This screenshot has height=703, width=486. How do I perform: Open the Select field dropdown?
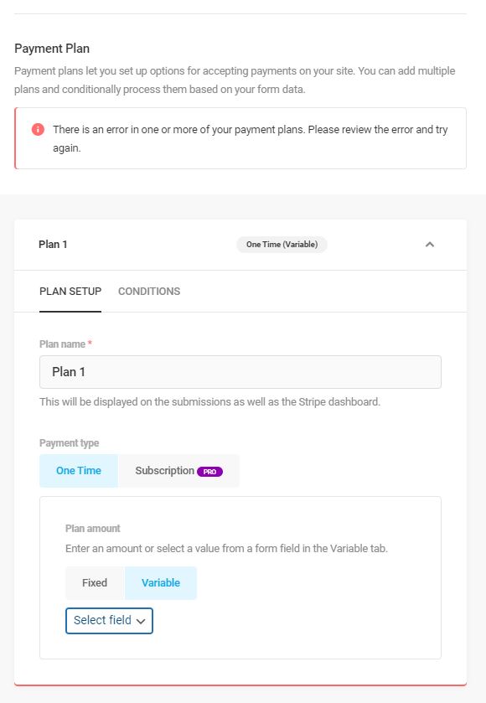[x=109, y=621]
